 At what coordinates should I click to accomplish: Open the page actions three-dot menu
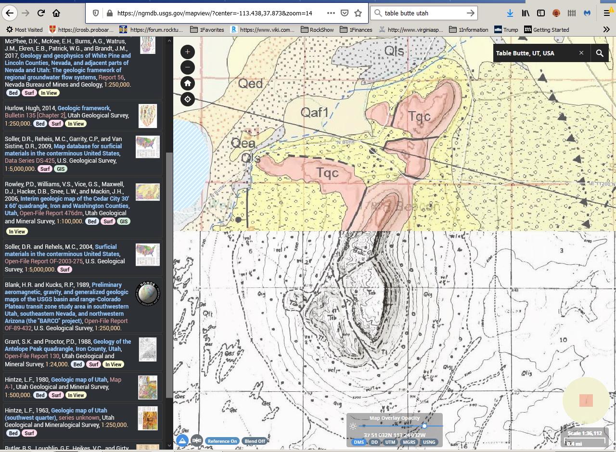point(331,13)
